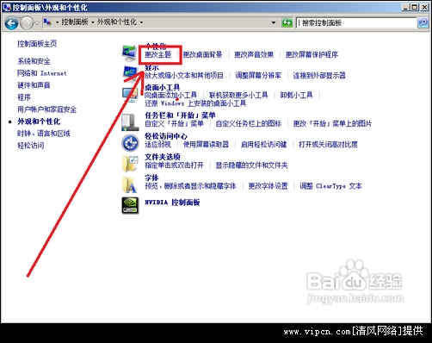432x343 pixels.
Task: Click the 更改桌面背景 link
Action: pyautogui.click(x=202, y=54)
